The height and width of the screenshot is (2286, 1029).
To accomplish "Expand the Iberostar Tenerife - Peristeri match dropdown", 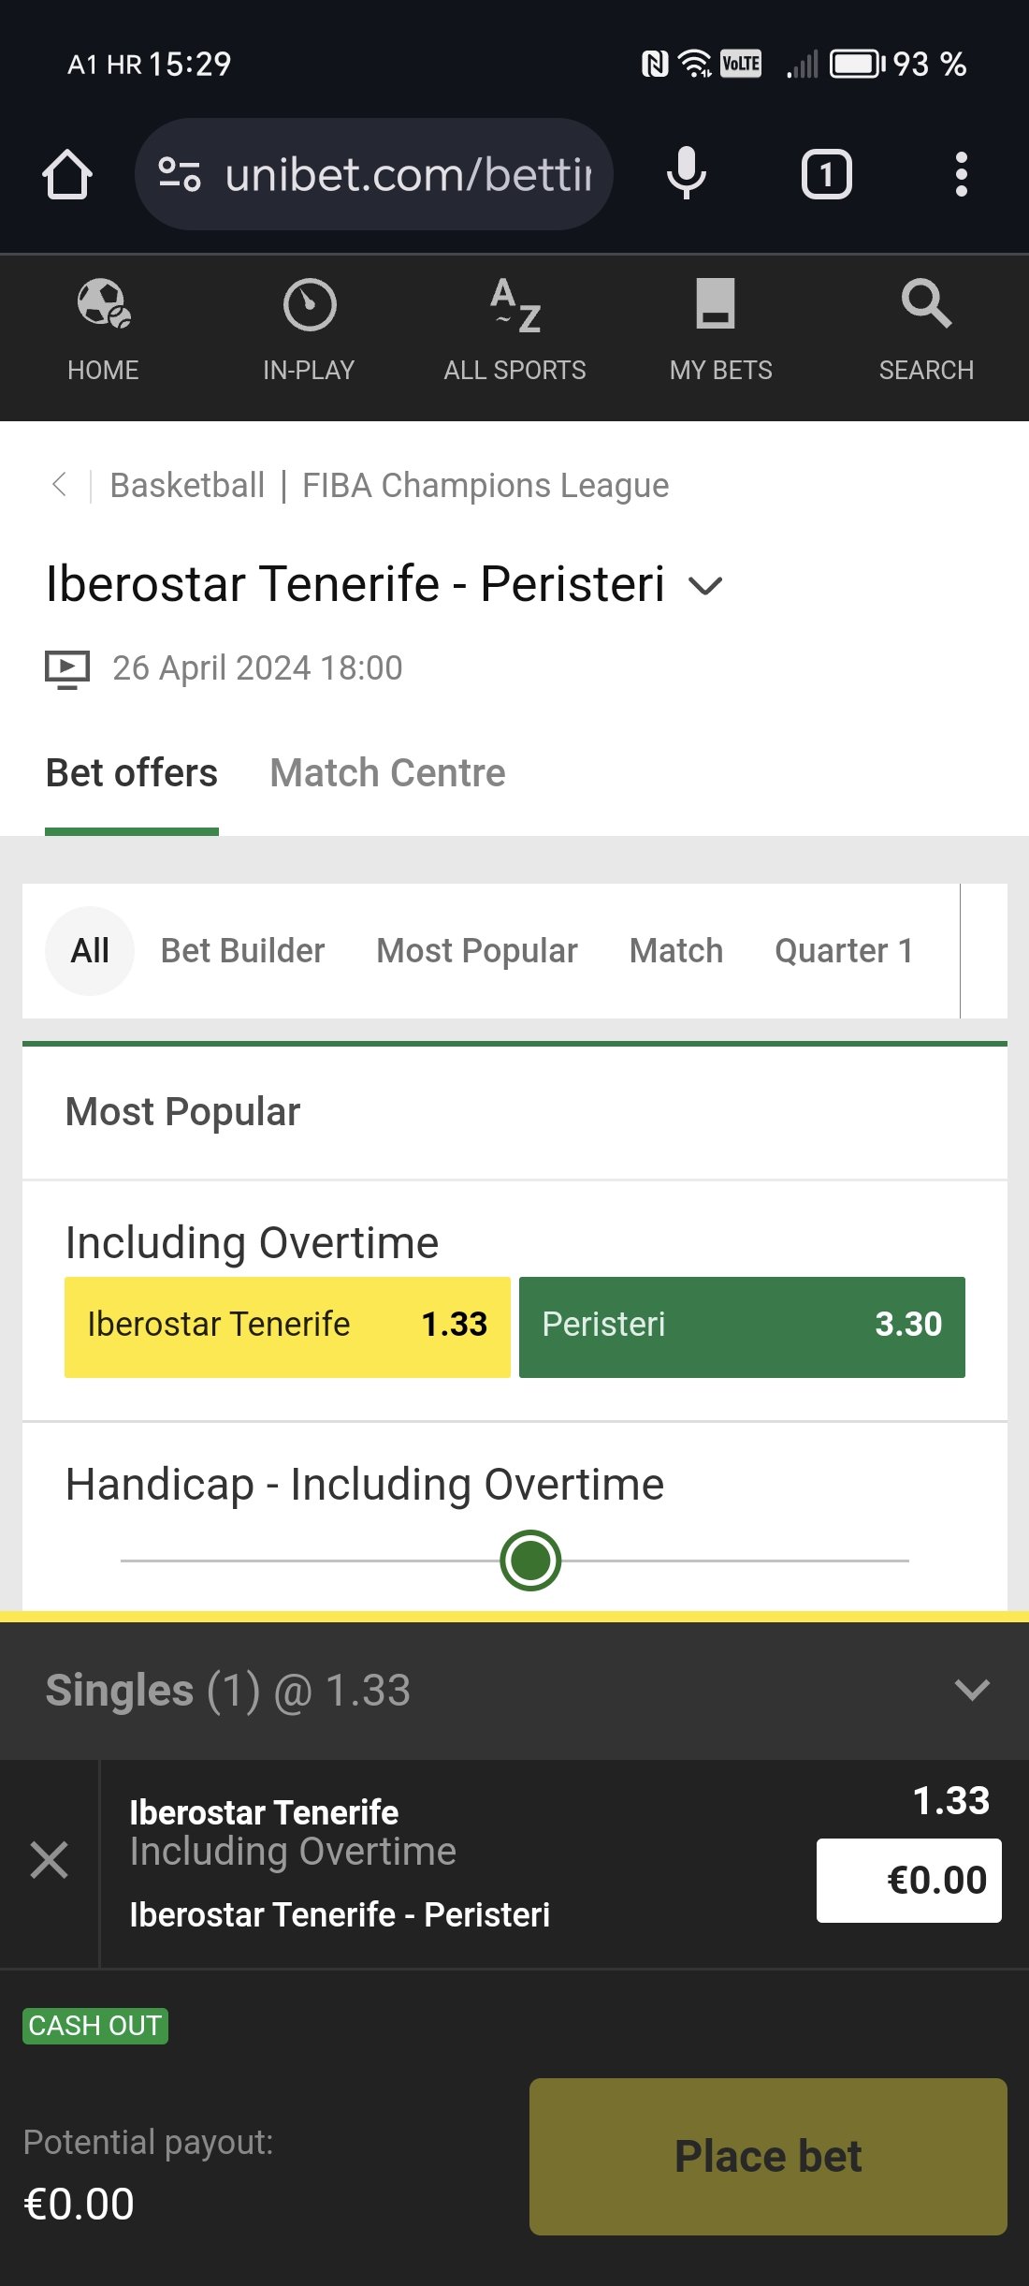I will pyautogui.click(x=705, y=586).
